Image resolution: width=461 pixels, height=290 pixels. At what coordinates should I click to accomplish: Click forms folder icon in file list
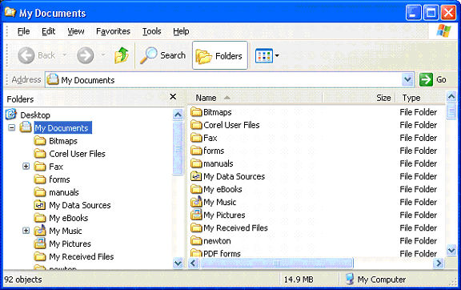[196, 151]
